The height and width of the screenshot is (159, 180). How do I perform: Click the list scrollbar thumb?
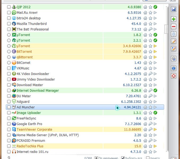[x=166, y=29]
